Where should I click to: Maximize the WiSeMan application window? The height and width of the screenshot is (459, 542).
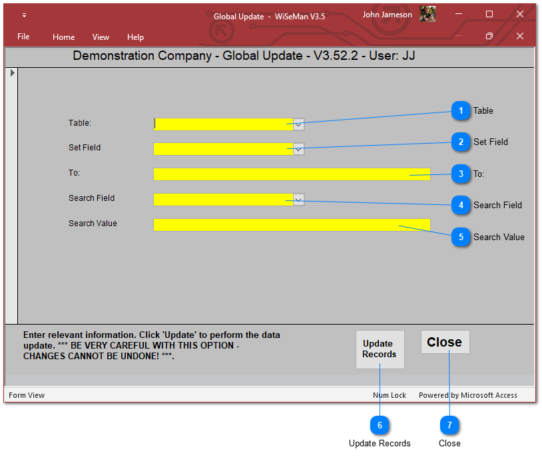point(489,14)
